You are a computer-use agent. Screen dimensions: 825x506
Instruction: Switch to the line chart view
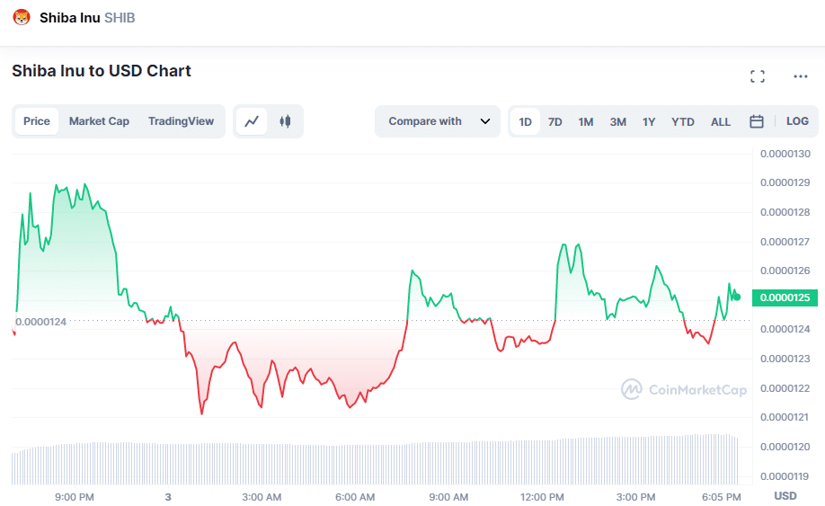[x=252, y=121]
